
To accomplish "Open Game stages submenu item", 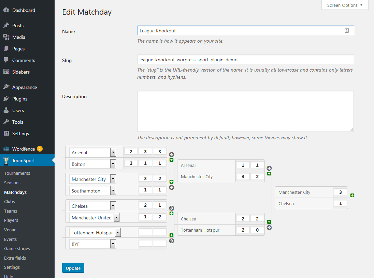I will pos(17,249).
